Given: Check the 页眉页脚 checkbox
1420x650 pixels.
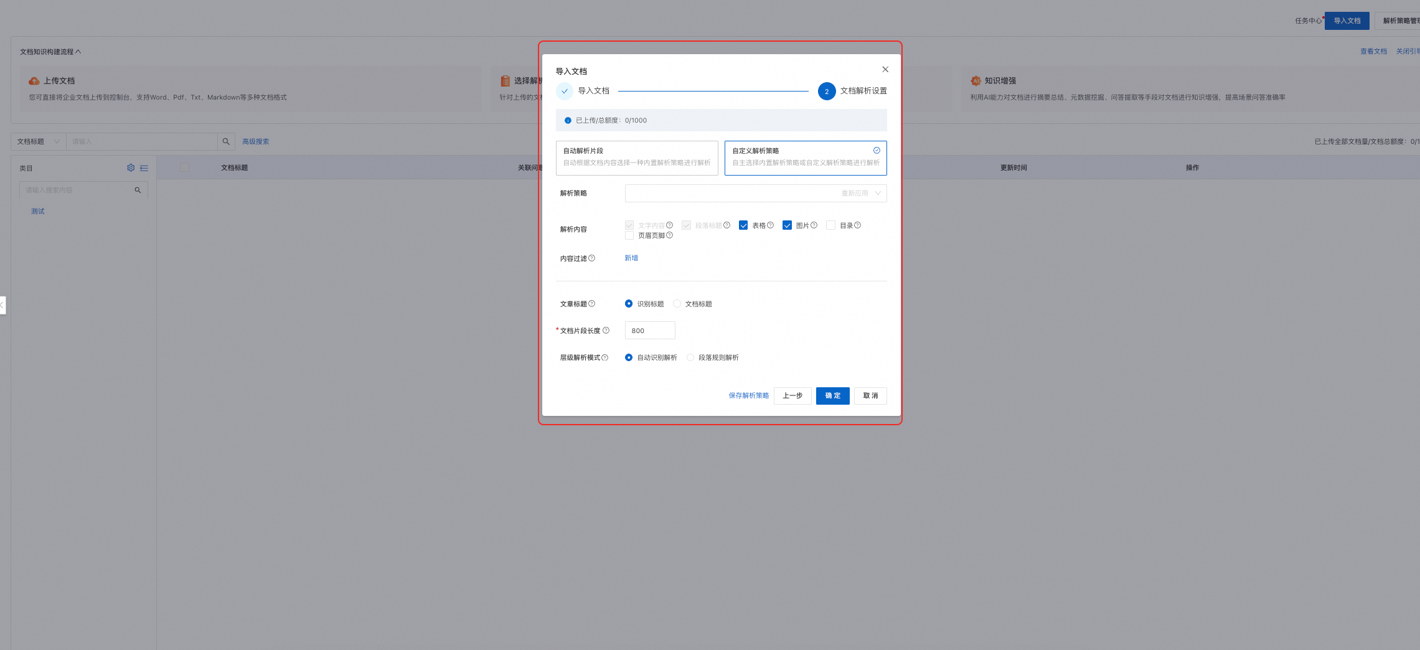Looking at the screenshot, I should [x=629, y=235].
